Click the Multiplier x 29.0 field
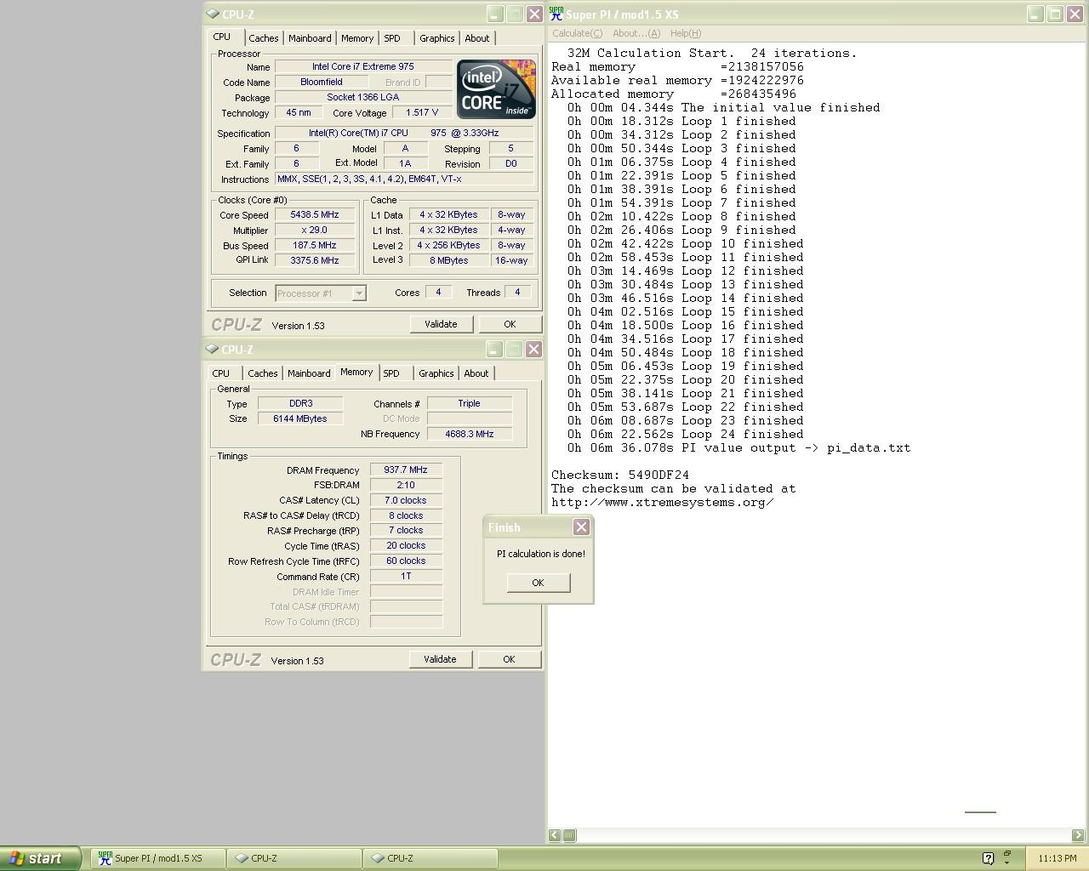The height and width of the screenshot is (871, 1089). (315, 231)
